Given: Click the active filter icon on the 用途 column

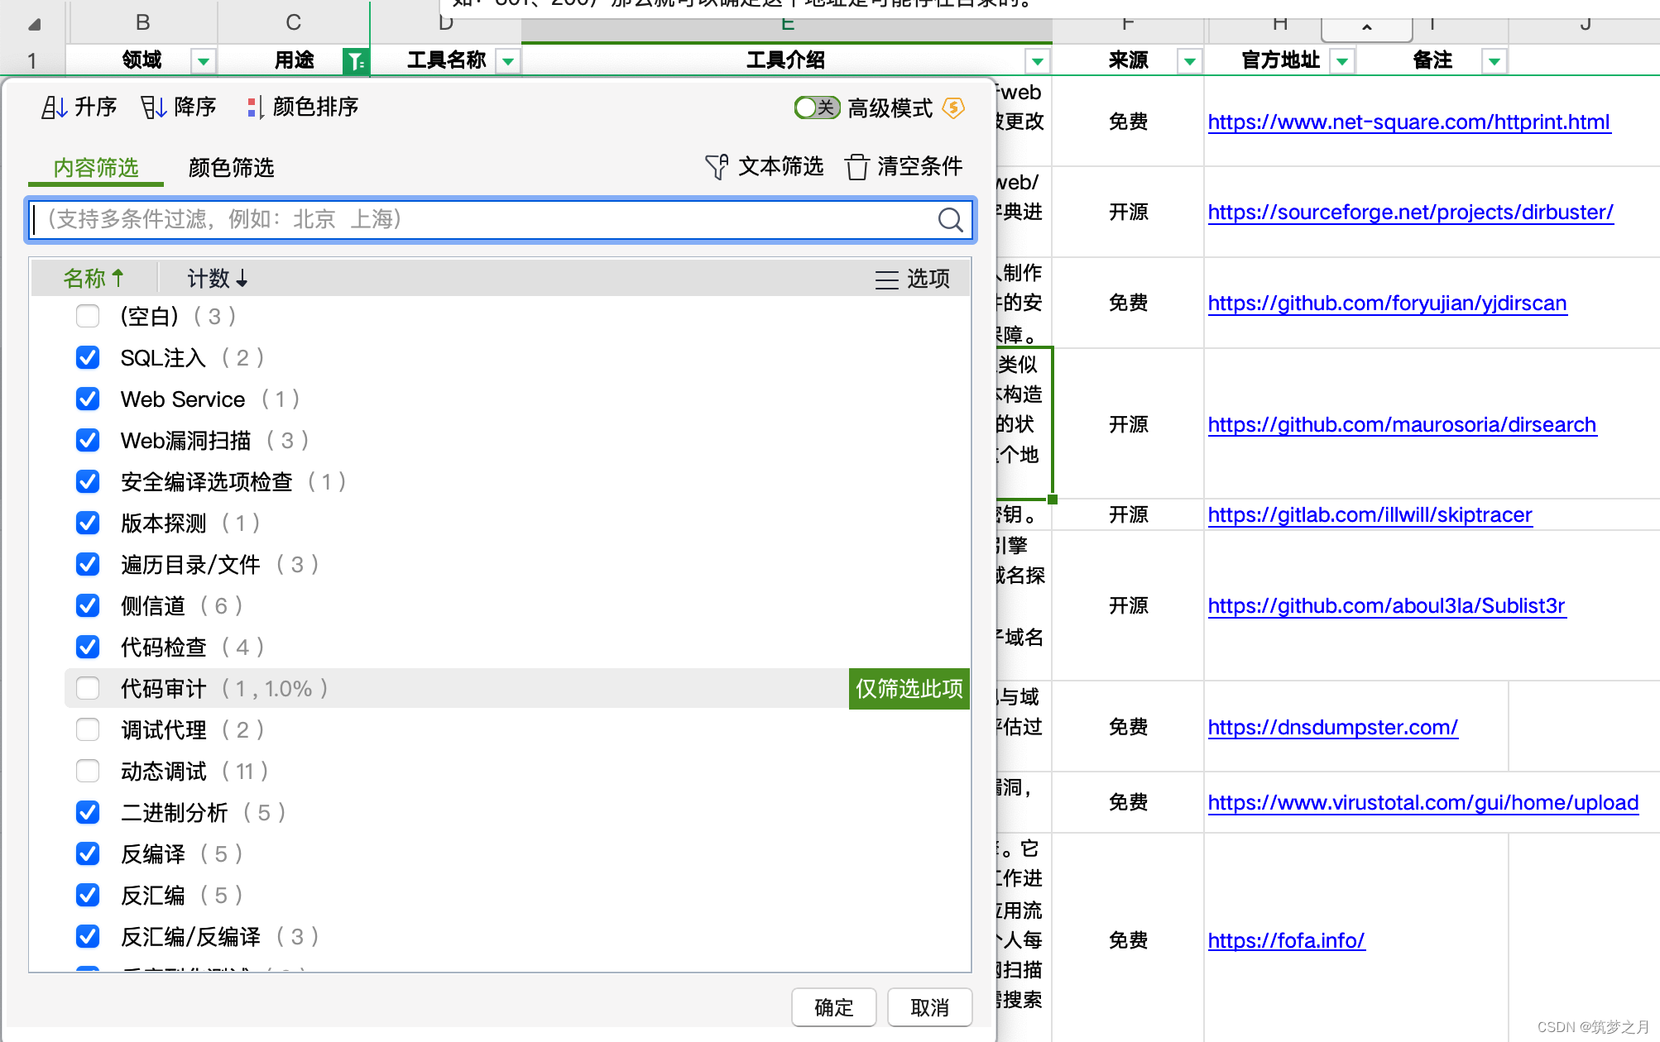Looking at the screenshot, I should (x=355, y=60).
